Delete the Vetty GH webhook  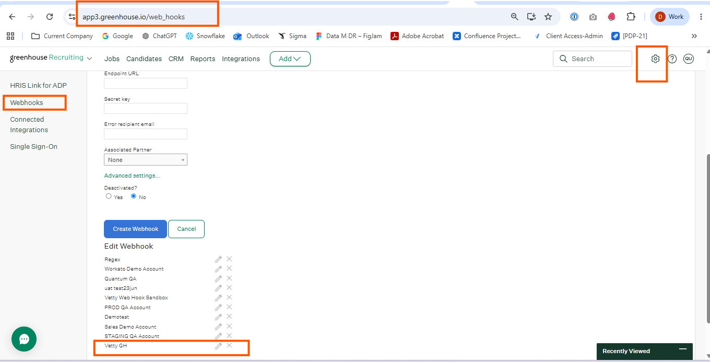coord(229,346)
